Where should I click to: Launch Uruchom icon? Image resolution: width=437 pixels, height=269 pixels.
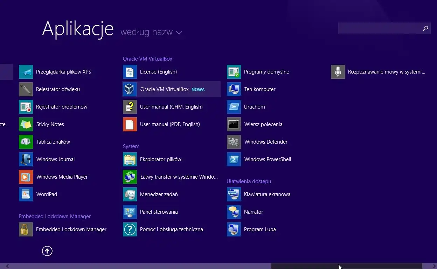234,107
